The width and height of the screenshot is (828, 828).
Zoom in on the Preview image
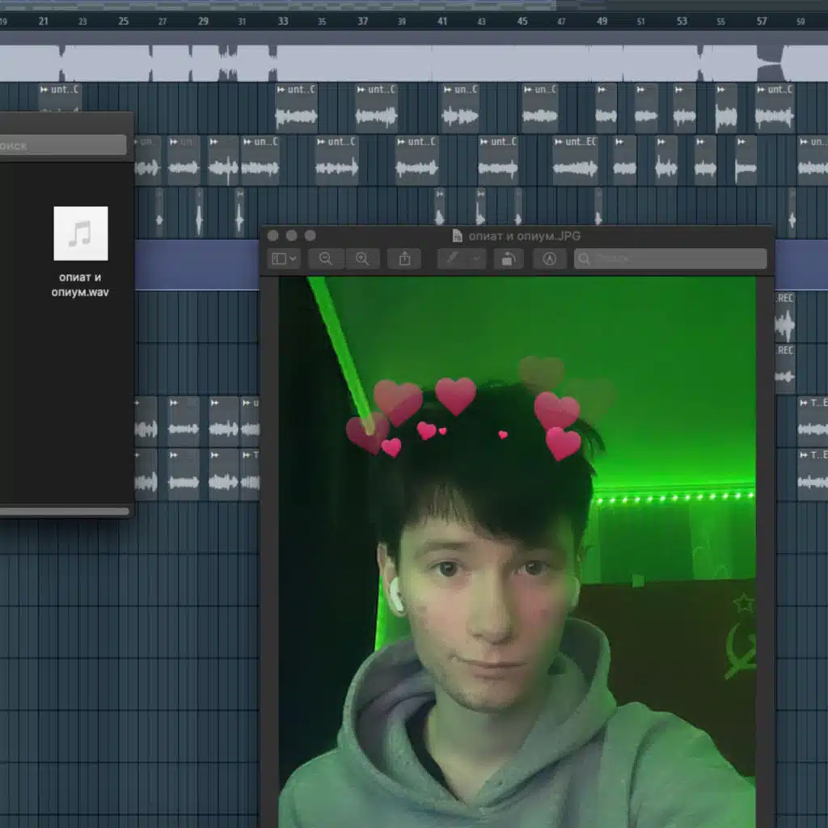tap(362, 259)
